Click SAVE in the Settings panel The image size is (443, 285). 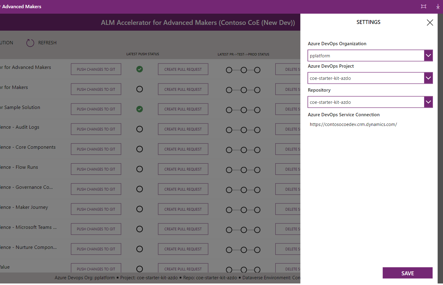(407, 273)
